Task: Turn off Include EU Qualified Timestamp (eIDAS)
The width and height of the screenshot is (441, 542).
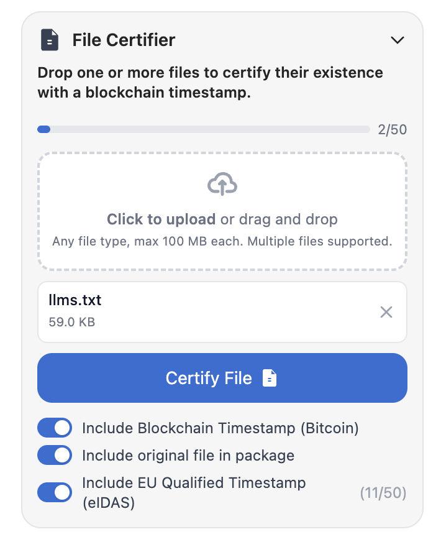Action: pos(55,492)
